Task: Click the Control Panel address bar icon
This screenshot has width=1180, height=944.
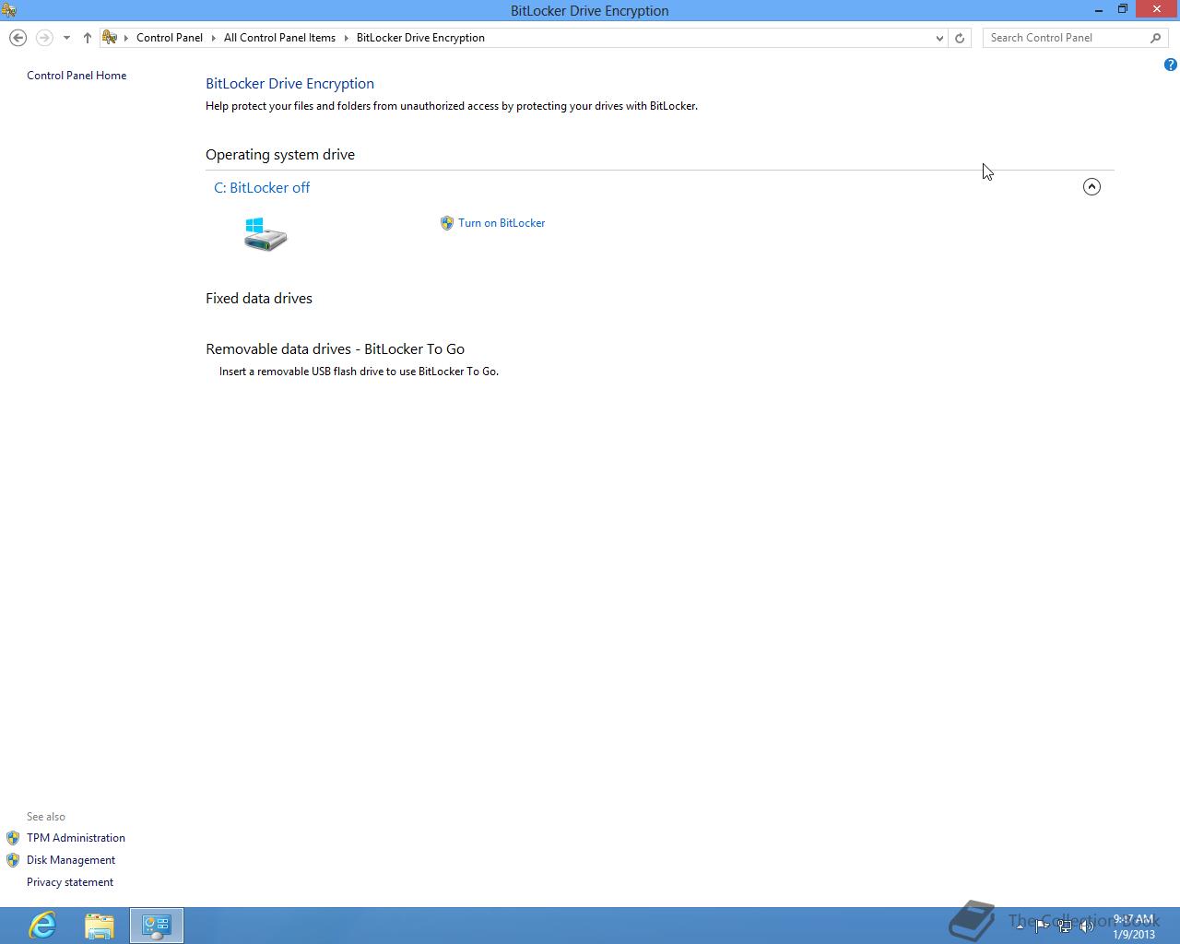Action: click(x=110, y=38)
